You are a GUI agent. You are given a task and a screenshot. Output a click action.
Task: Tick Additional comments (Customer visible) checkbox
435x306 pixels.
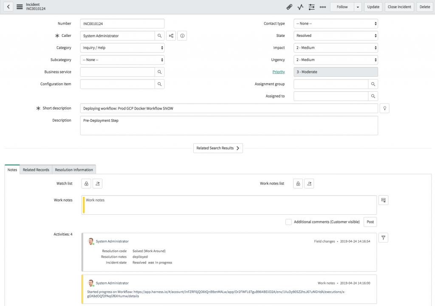coord(288,222)
